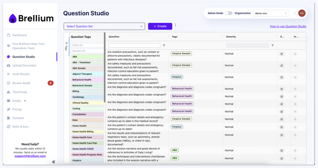Click support@brellium.com email link
The width and height of the screenshot is (318, 168).
point(30,156)
